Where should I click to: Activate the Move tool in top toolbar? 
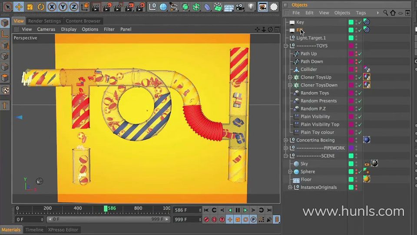pos(19,7)
